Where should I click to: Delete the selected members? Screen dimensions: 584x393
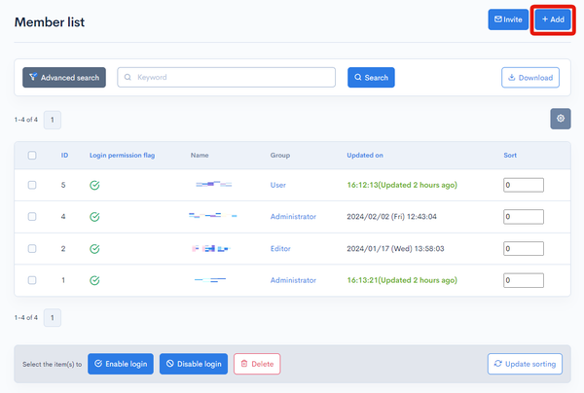click(257, 364)
